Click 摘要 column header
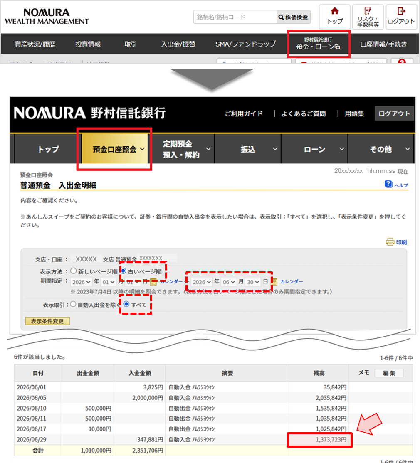This screenshot has width=420, height=463. [x=227, y=373]
